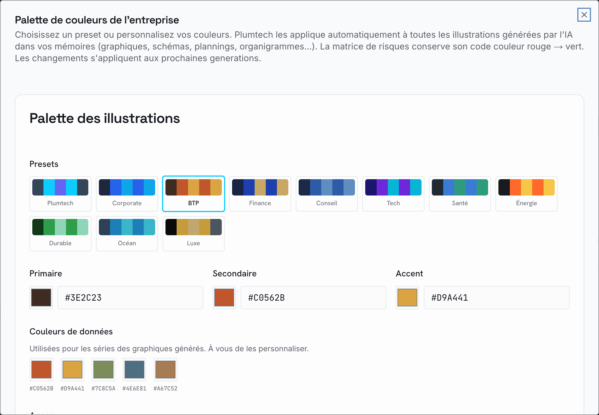Open the Primaire color swatch picker
The width and height of the screenshot is (599, 415).
(41, 298)
